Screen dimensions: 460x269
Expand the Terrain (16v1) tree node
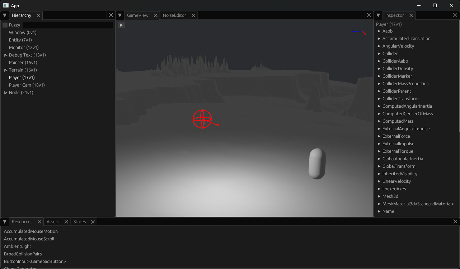6,70
